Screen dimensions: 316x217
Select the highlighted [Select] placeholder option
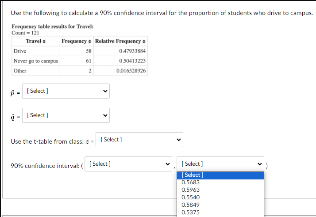tap(193, 175)
